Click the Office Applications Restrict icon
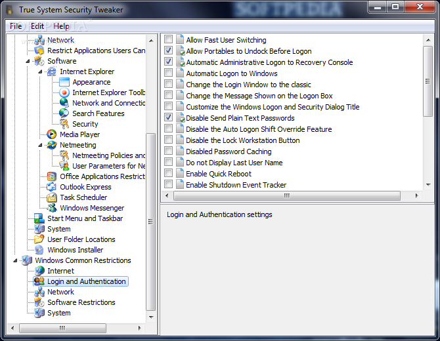Screen dimensions: 440x341 point(52,176)
